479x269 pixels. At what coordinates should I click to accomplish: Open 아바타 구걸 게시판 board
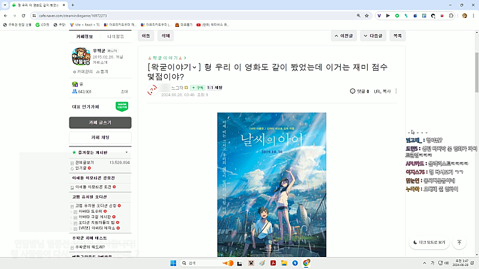coord(95,217)
